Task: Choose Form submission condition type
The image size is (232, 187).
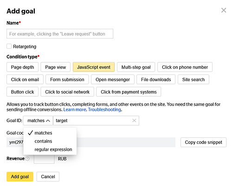Action: [x=67, y=79]
